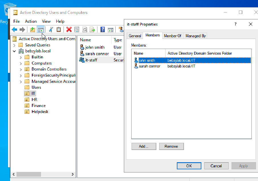Click sarah connor icon in Members list

click(x=136, y=66)
